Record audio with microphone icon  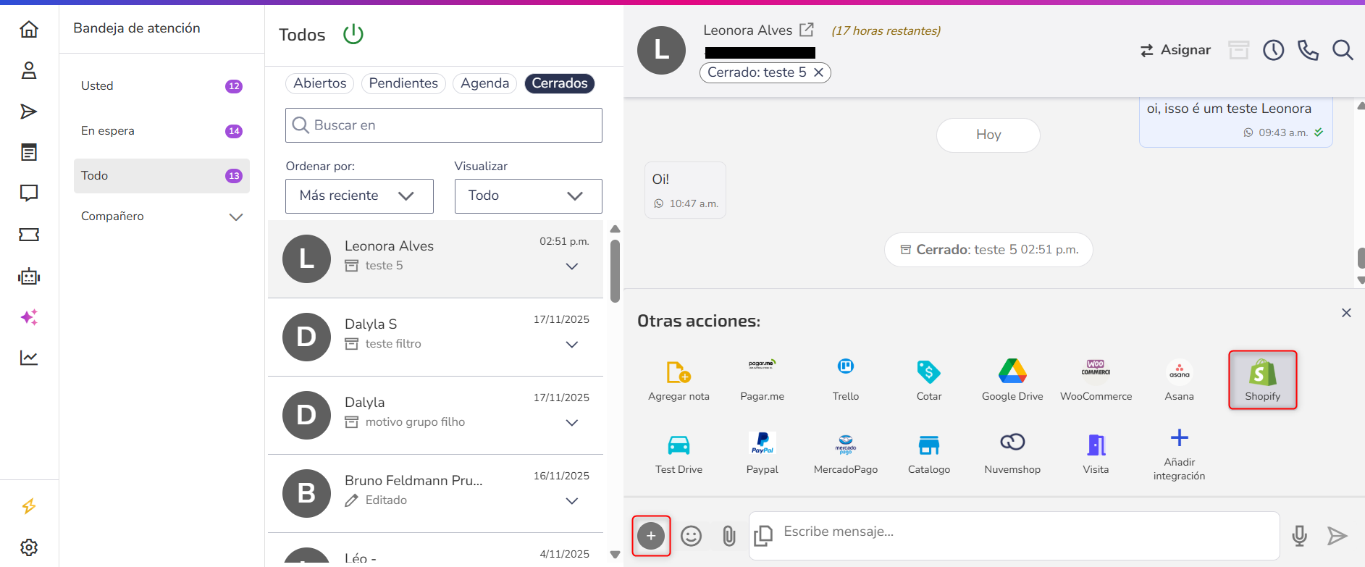(x=1300, y=536)
